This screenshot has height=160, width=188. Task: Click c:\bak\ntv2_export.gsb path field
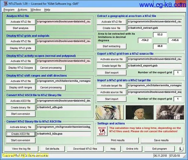pos(155,66)
